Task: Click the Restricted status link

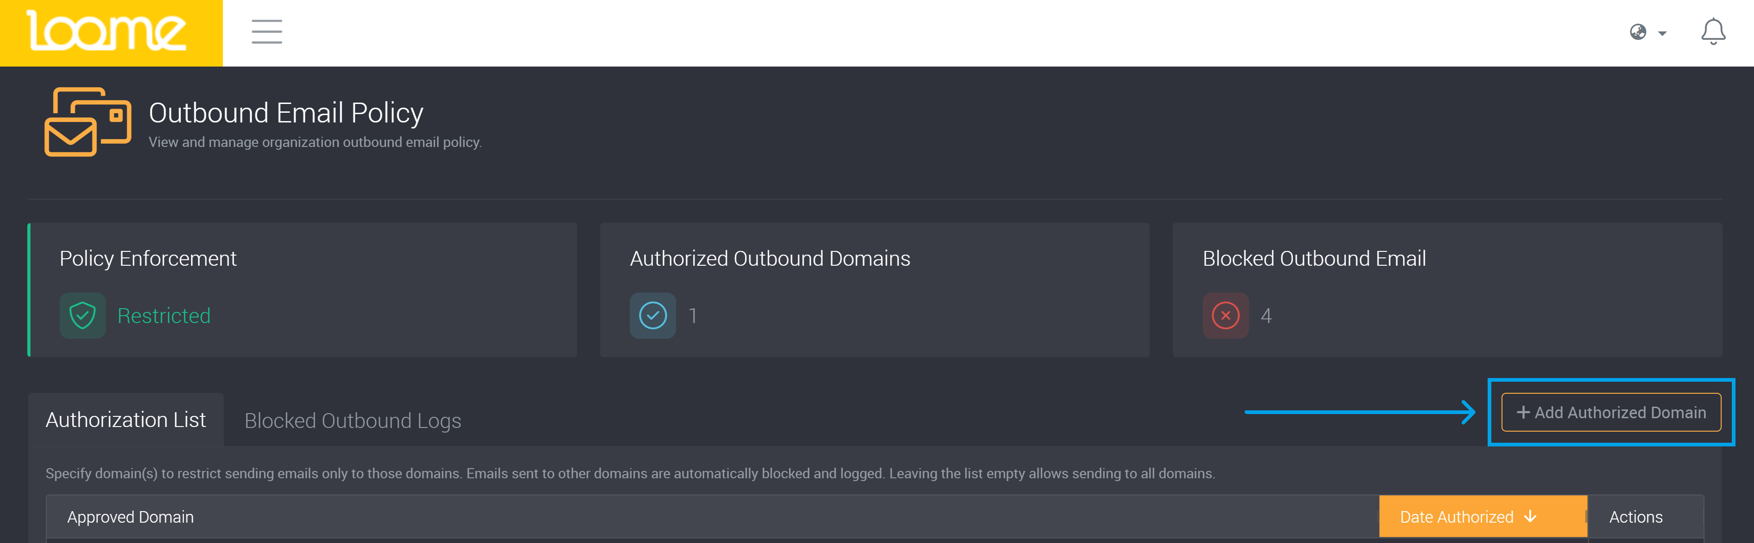Action: pos(163,315)
